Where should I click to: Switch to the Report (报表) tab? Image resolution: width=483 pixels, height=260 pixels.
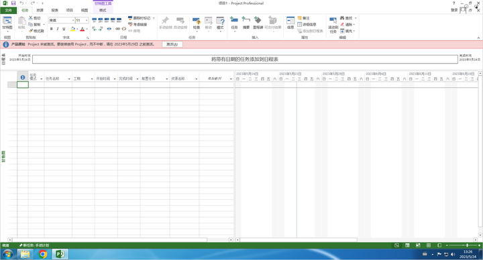coord(55,11)
